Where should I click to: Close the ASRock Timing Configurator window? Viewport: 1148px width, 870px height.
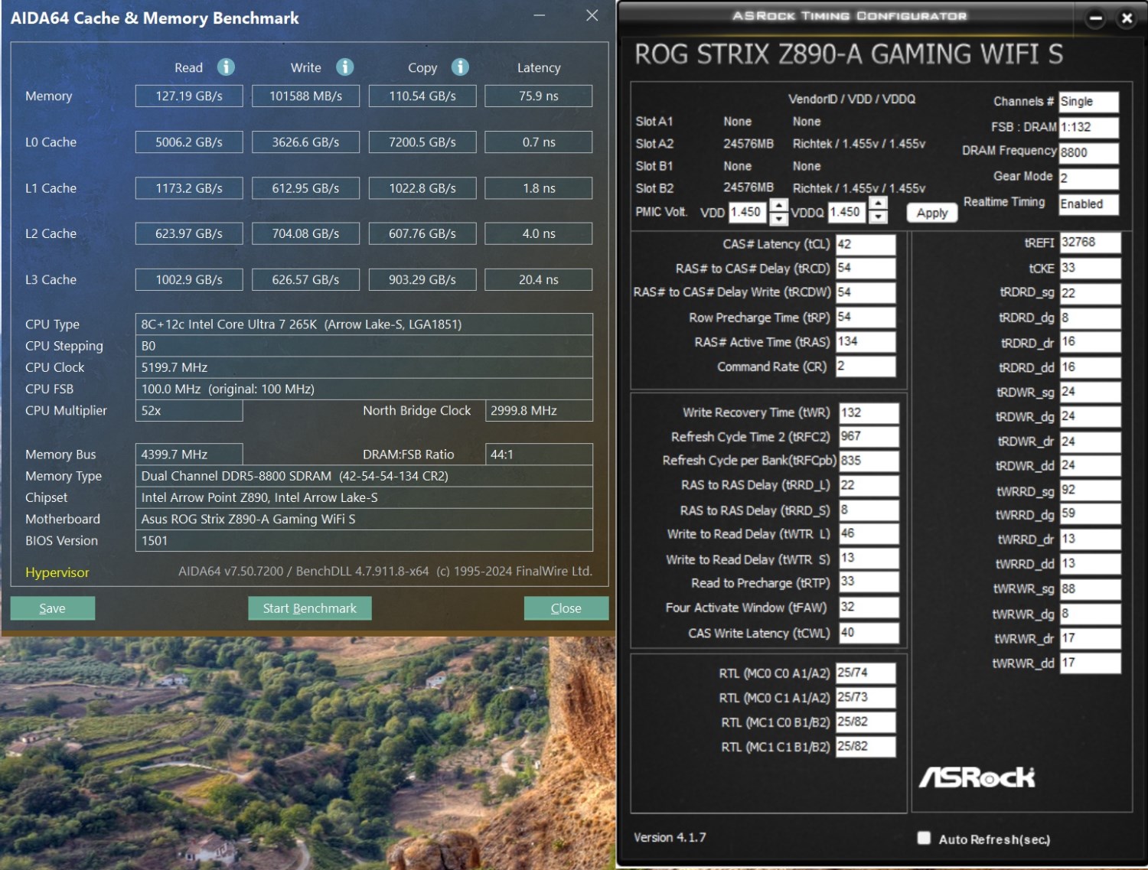pyautogui.click(x=1127, y=18)
